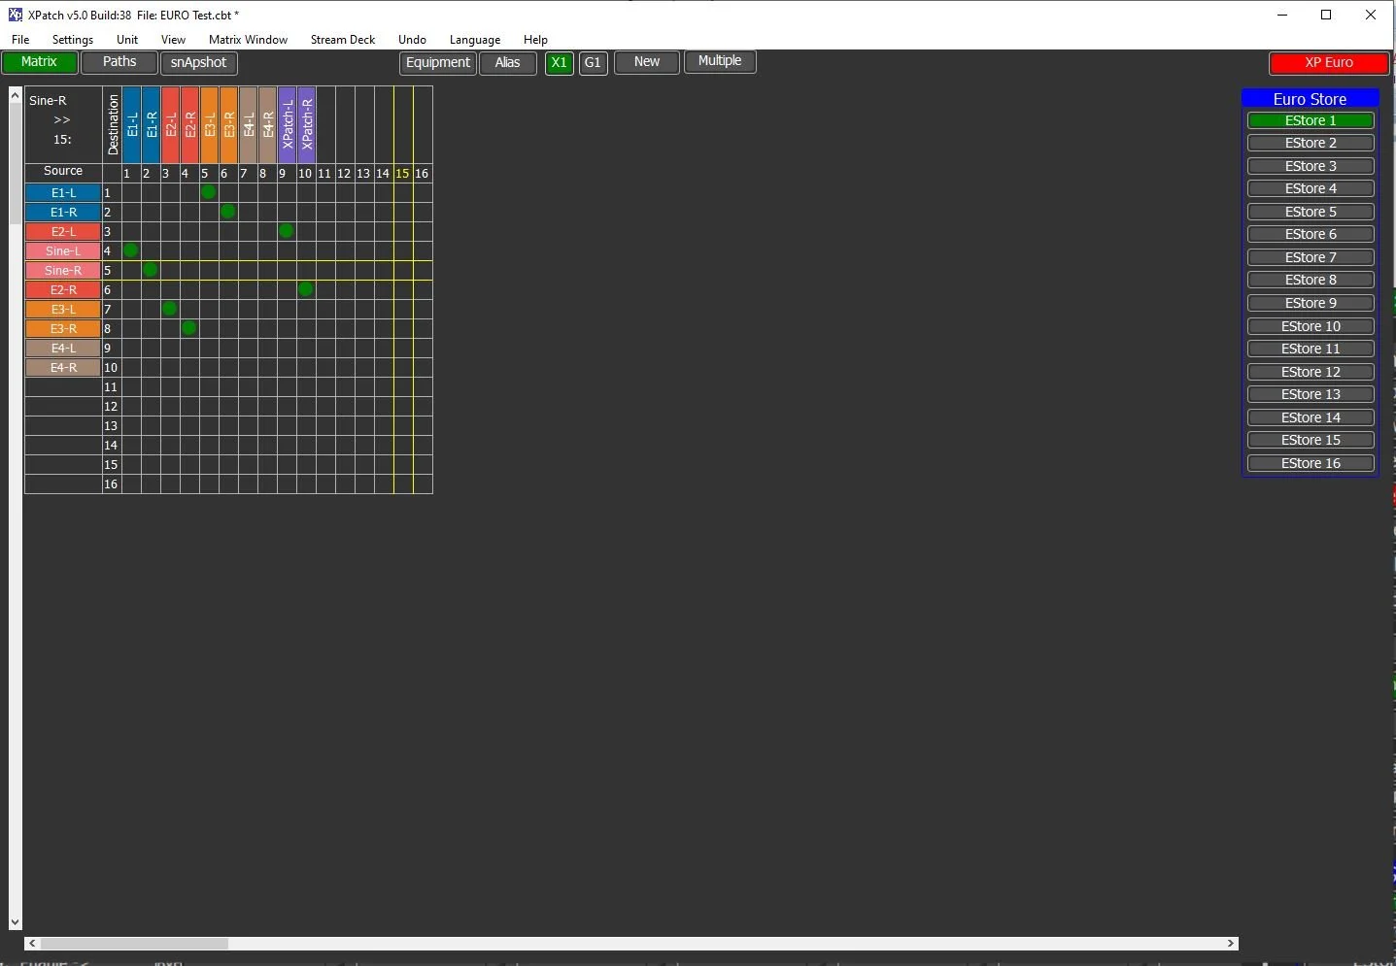Toggle crosspoint E1-L to destination 5
This screenshot has height=966, width=1396.
pos(209,192)
